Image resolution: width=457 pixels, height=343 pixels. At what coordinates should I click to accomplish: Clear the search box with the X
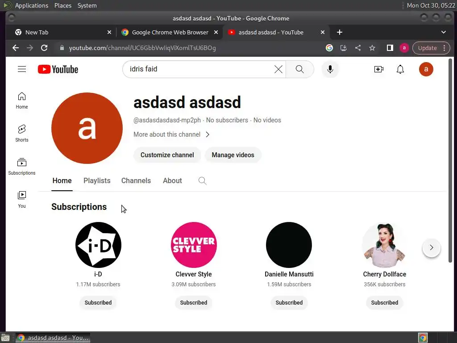click(x=278, y=69)
